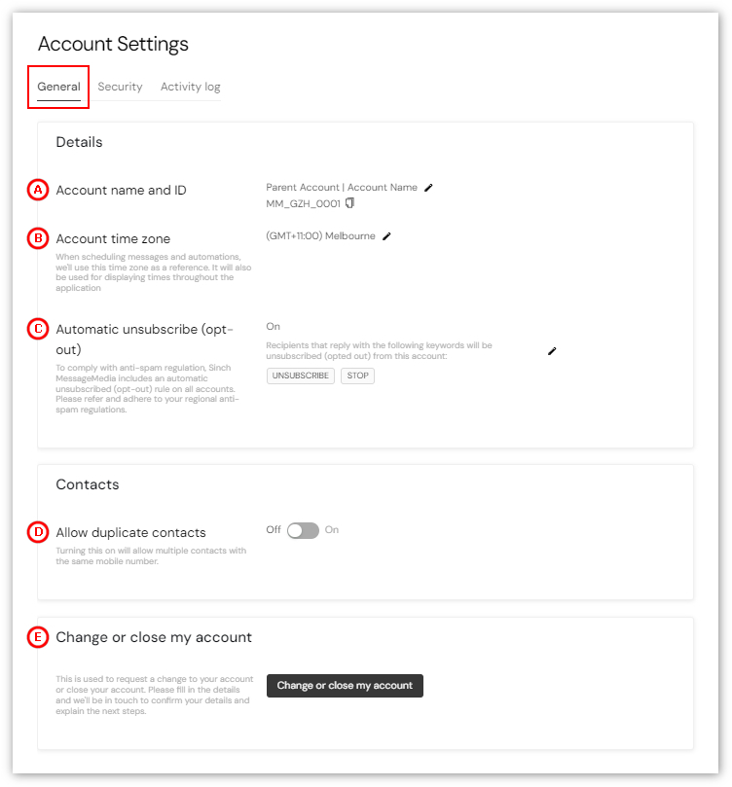Viewport: 732px width, 787px height.
Task: Click the Account Settings heading
Action: click(113, 44)
